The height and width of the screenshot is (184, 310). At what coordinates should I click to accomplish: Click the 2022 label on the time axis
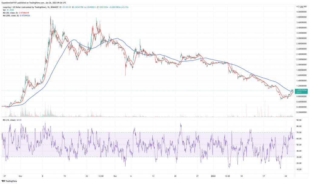213,175
